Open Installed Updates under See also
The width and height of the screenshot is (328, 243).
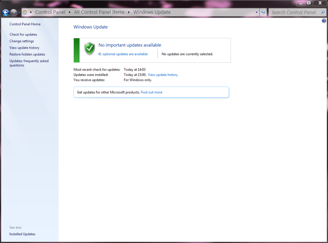point(22,234)
